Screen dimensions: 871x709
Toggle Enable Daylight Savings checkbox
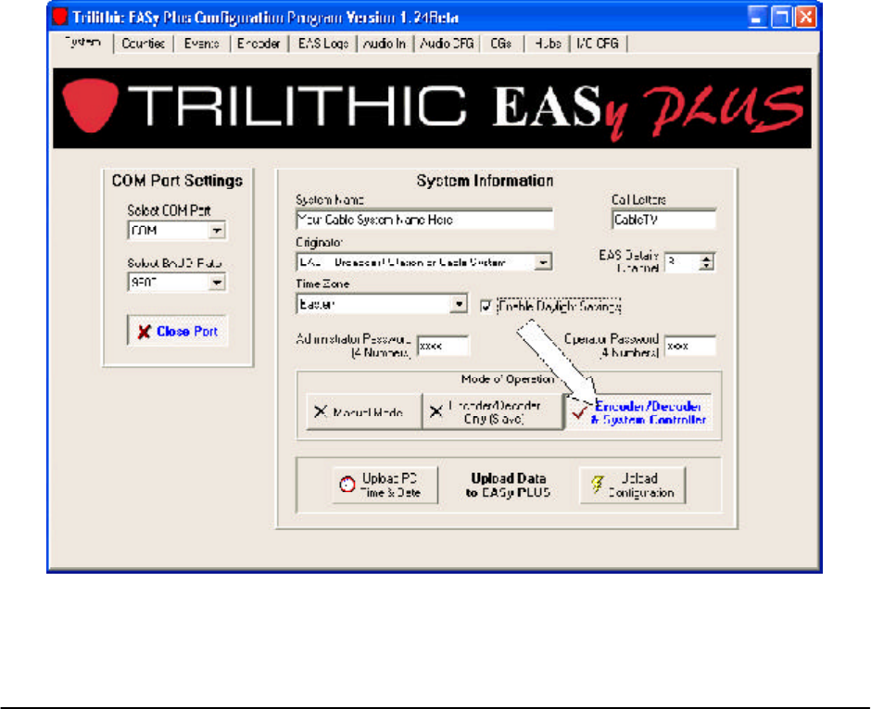click(486, 306)
